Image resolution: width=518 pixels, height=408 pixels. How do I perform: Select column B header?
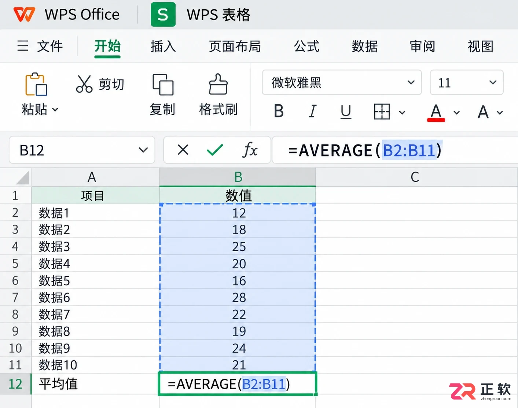click(238, 177)
